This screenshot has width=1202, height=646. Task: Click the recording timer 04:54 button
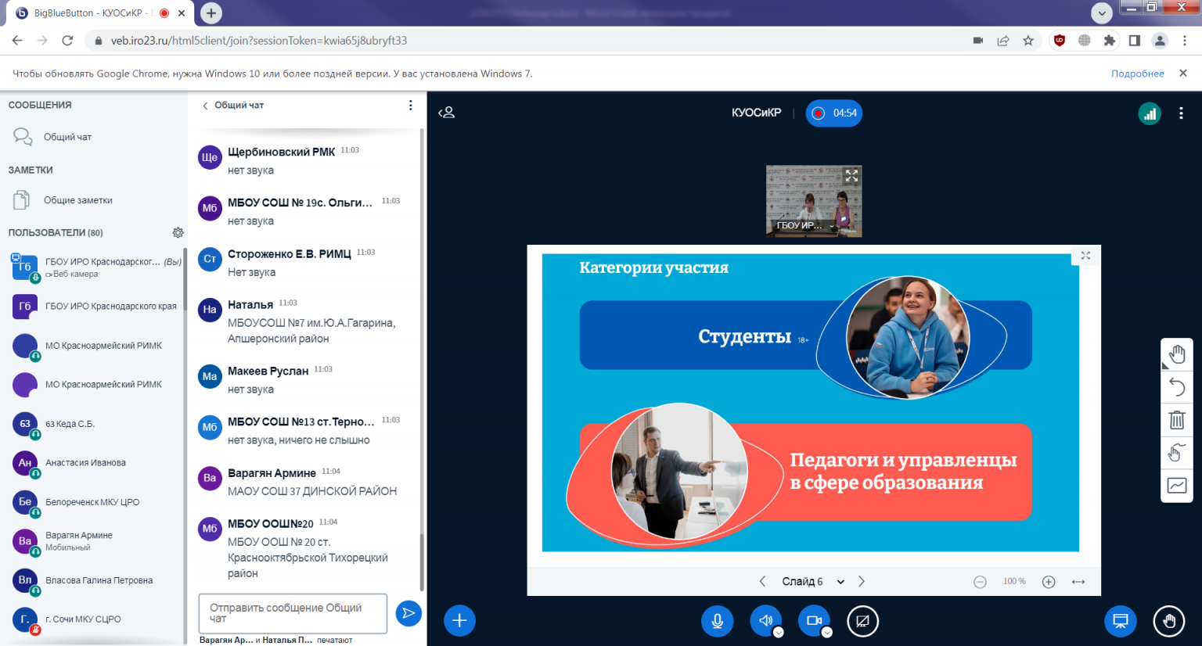tap(834, 113)
